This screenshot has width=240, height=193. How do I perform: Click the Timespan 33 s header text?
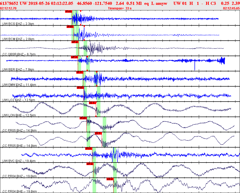click(x=120, y=8)
